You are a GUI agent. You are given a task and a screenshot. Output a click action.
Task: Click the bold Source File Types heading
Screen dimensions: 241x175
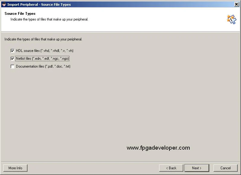click(20, 14)
